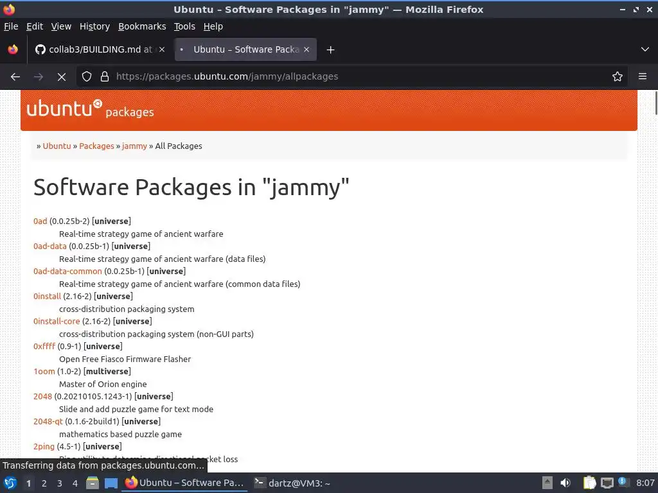This screenshot has width=658, height=493.
Task: Open the History menu
Action: click(94, 26)
